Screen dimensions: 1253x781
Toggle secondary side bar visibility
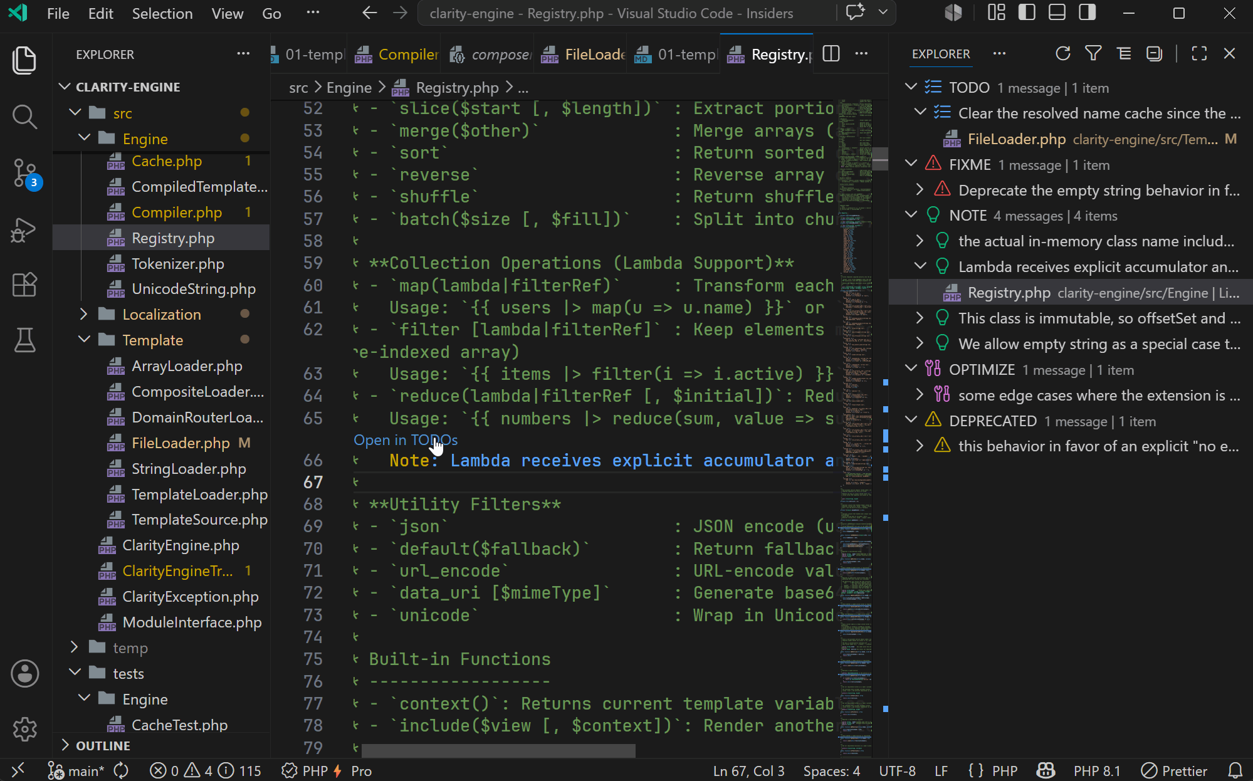tap(1088, 13)
